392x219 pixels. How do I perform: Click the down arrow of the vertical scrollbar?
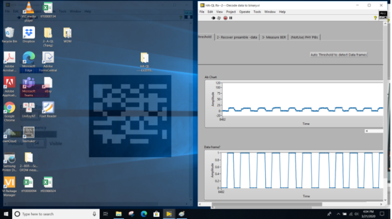385,200
